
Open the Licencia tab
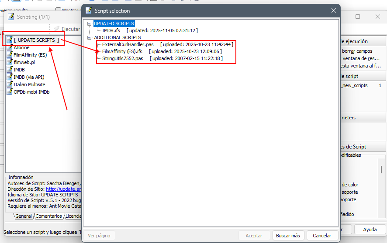[73, 216]
